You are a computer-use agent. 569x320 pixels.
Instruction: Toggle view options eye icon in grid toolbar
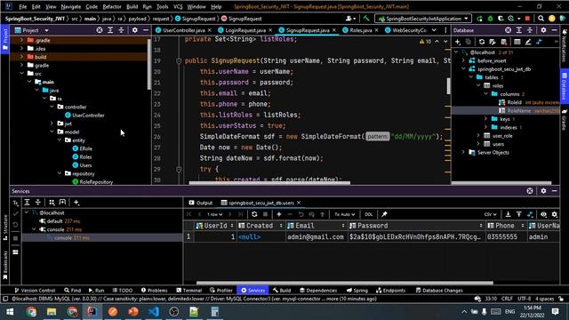(x=543, y=214)
